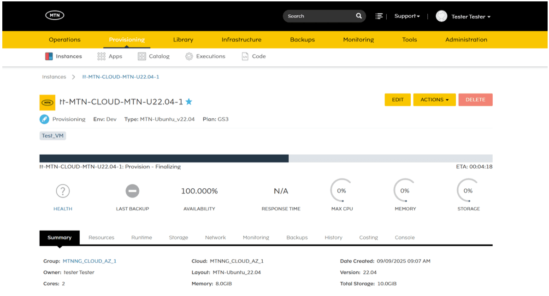Switch to the Resources tab
Image resolution: width=549 pixels, height=296 pixels.
[101, 238]
